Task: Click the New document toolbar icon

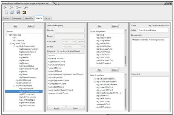Action: [6, 12]
